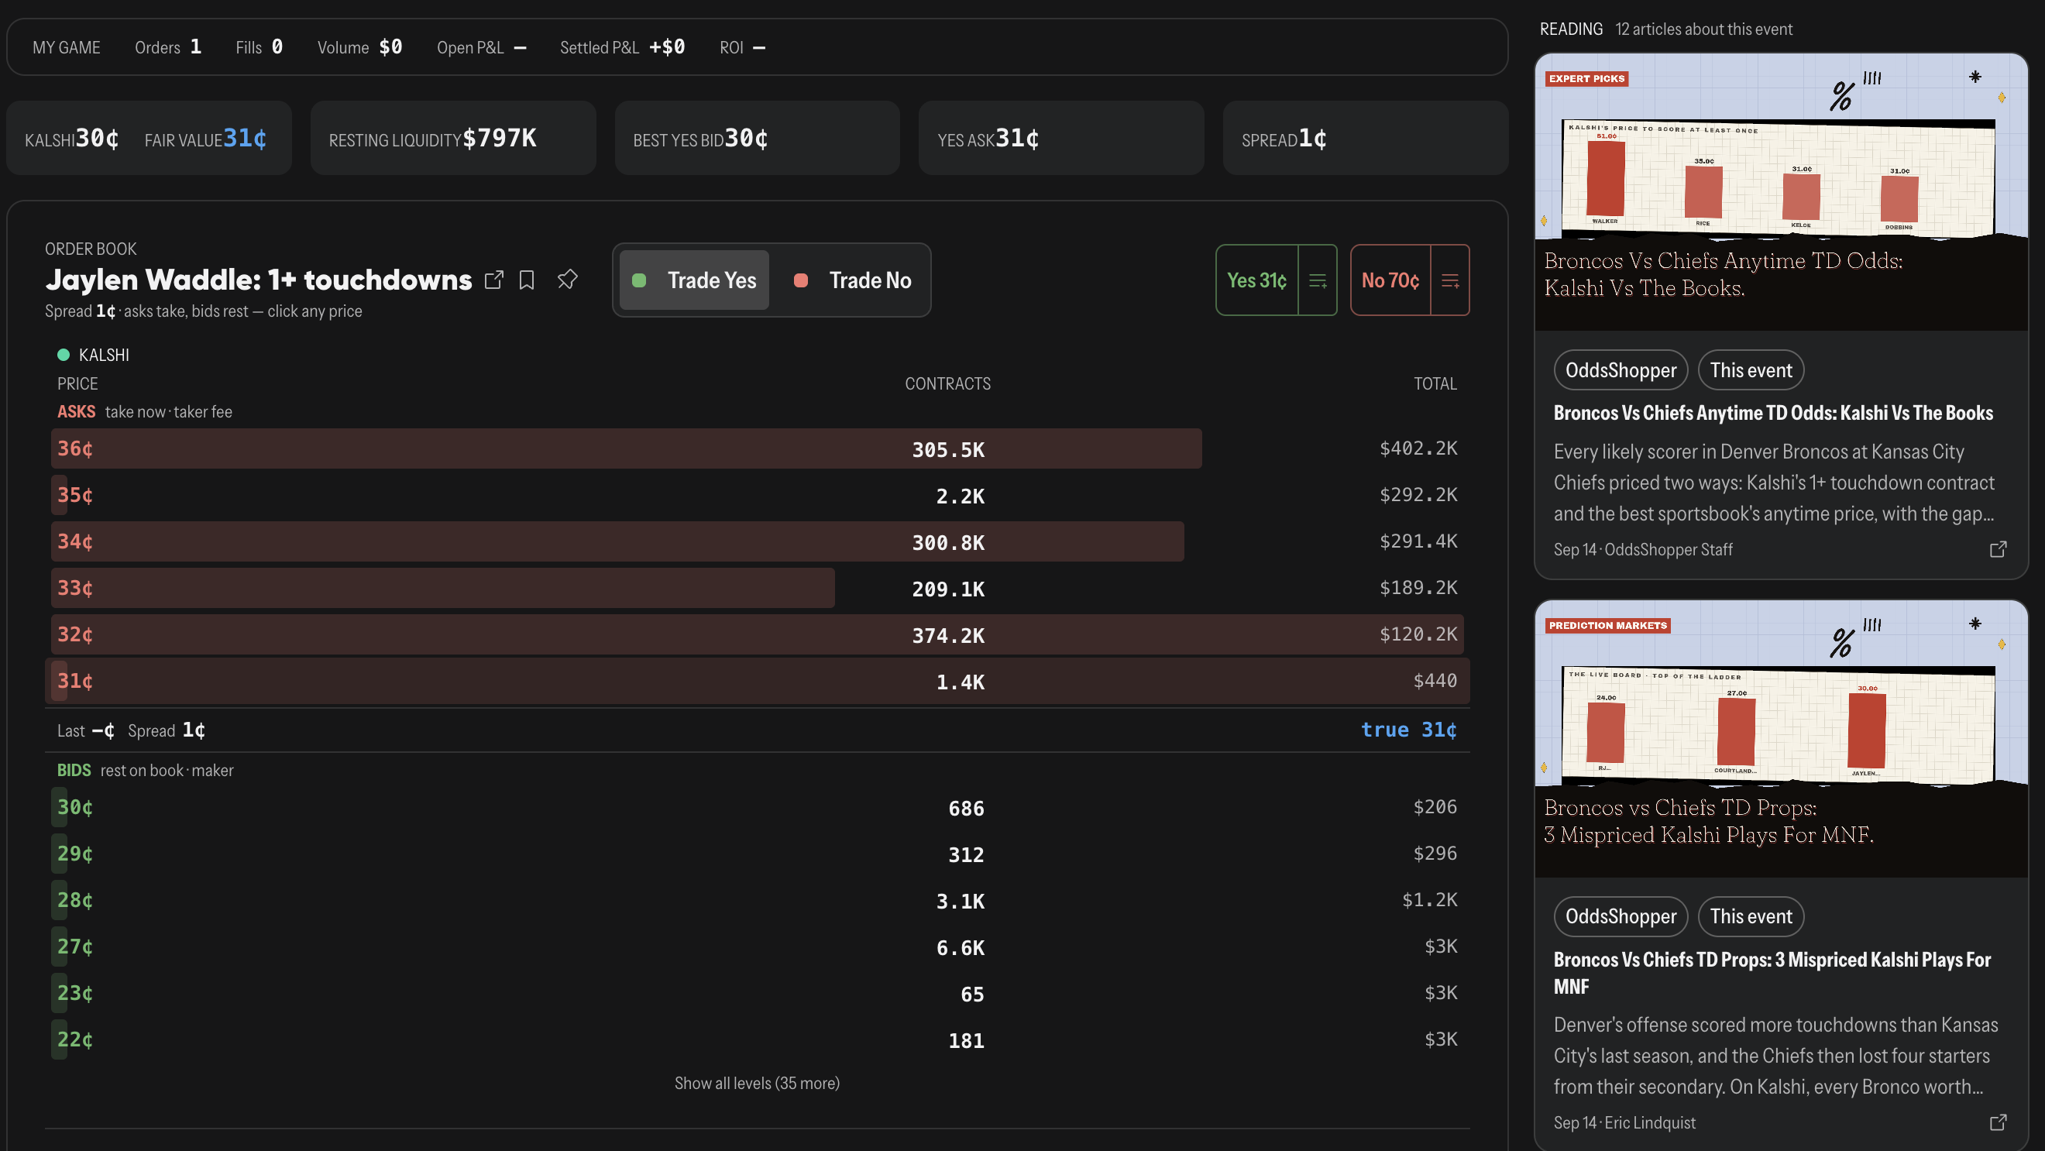
Task: Pin the Jaylen Waddle order book
Action: coord(567,280)
